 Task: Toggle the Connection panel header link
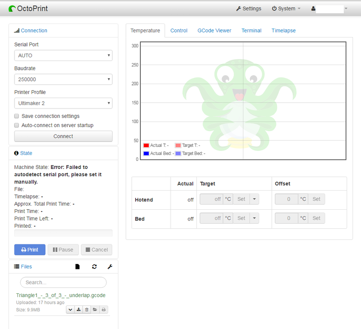[34, 31]
